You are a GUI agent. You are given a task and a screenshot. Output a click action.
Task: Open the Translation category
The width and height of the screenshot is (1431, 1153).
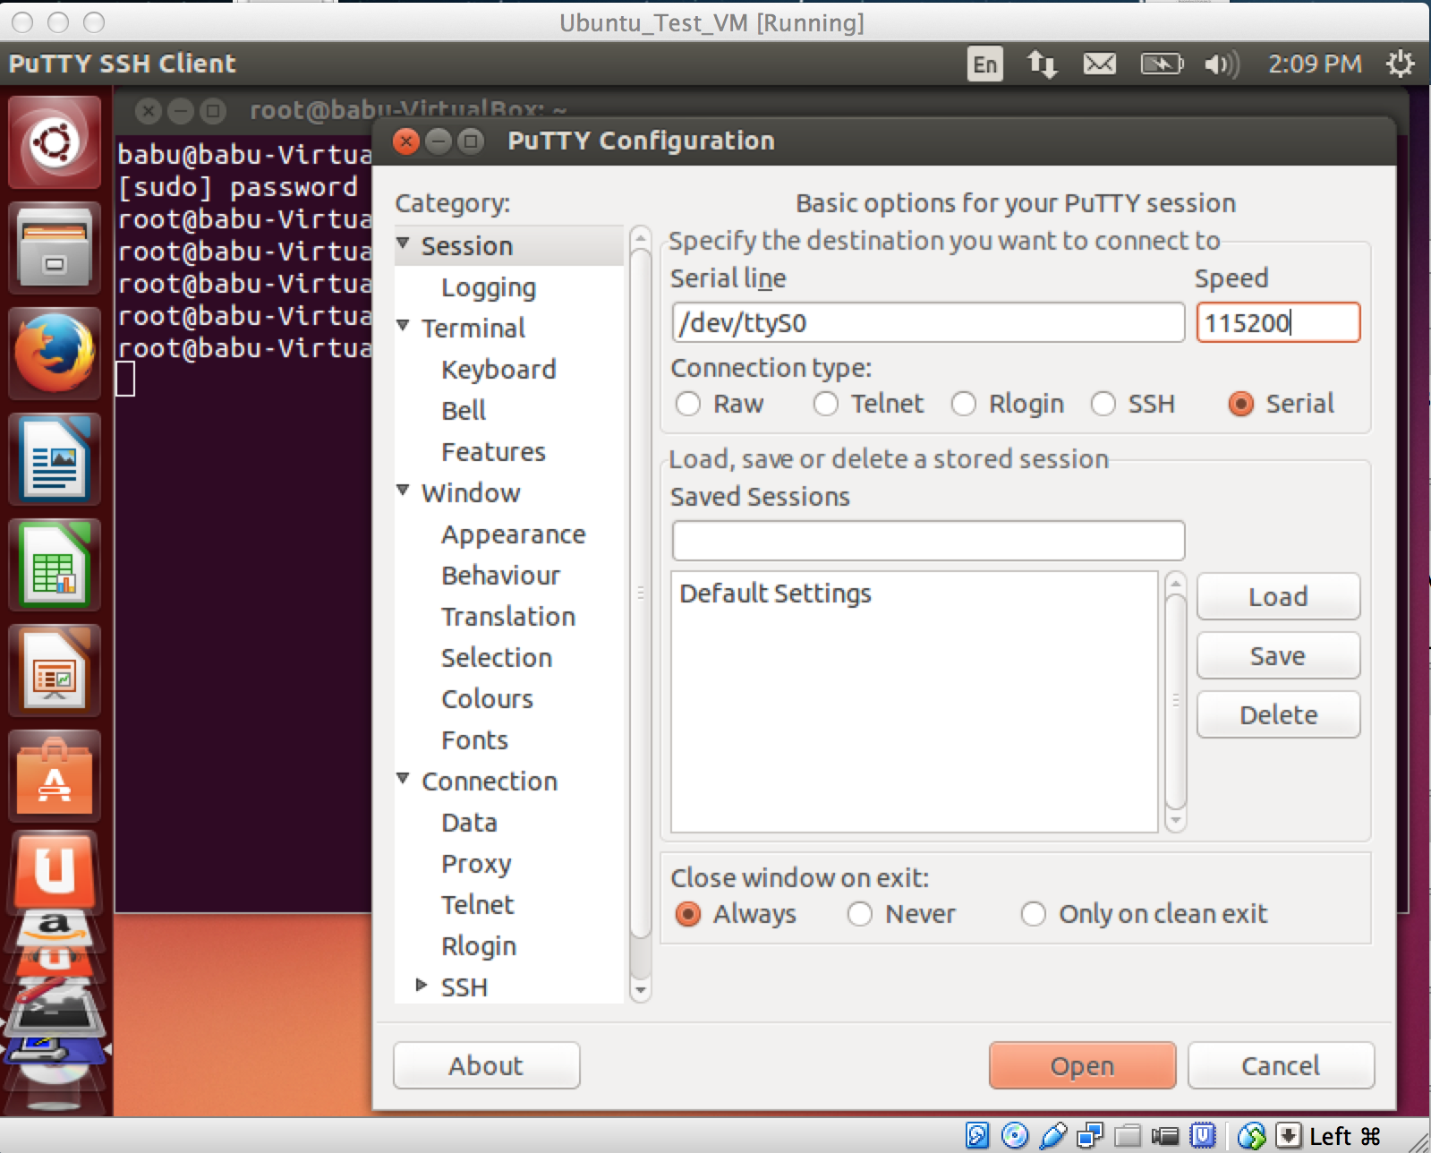[x=508, y=617]
